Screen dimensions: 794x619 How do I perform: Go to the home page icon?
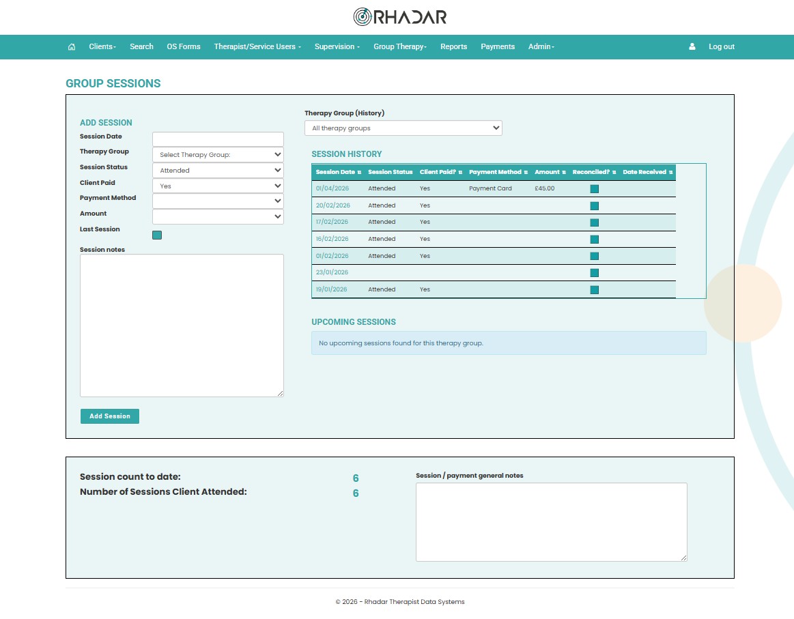point(72,46)
